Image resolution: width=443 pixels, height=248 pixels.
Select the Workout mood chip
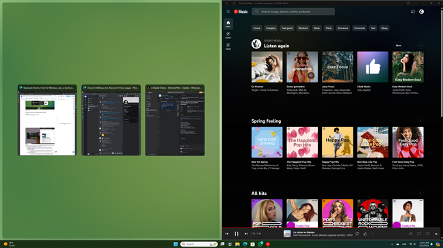(303, 28)
